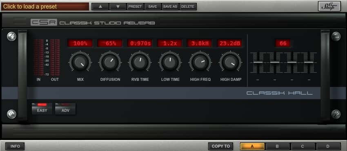347x151 pixels.
Task: Click the first macro fader slider
Action: pyautogui.click(x=258, y=62)
